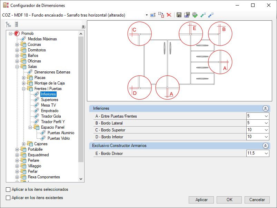Click the Cancelar button

(257, 200)
